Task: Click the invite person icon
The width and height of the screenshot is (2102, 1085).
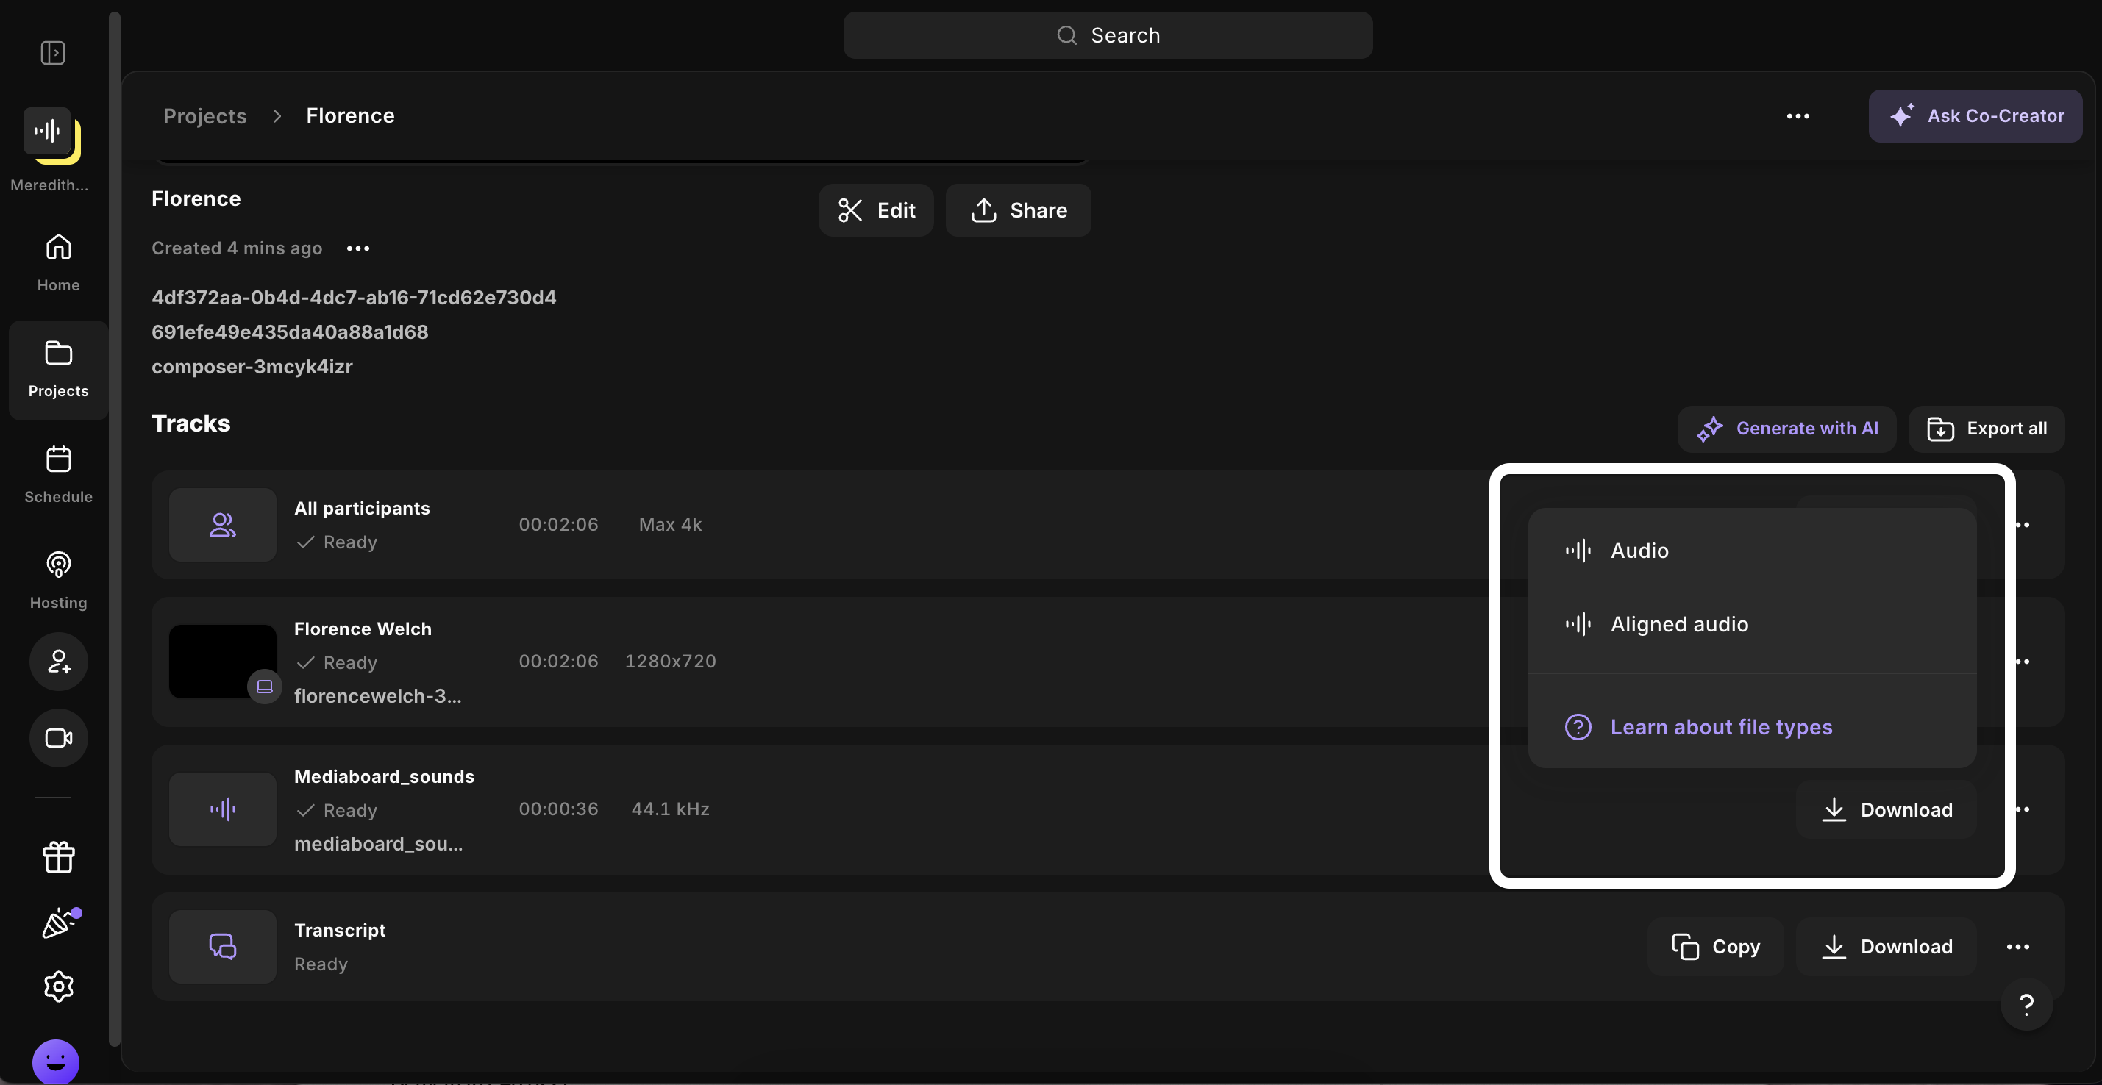Action: click(x=58, y=662)
